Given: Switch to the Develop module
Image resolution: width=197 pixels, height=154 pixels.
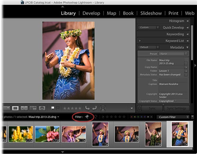Looking at the screenshot, I should 91,13.
